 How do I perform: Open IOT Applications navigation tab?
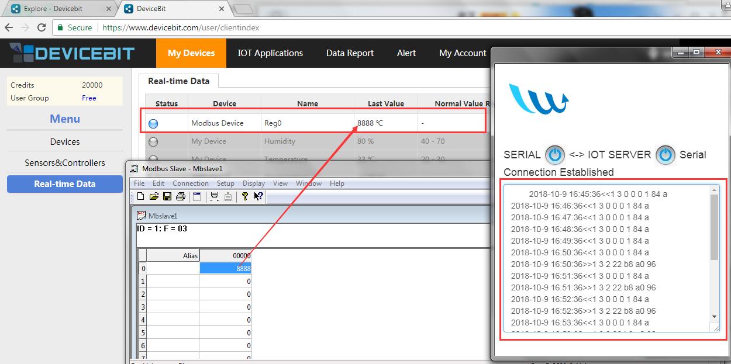coord(270,53)
